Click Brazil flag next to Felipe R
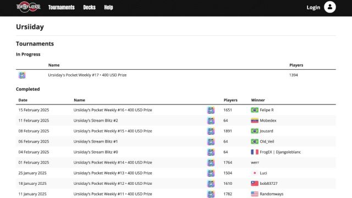352x198 pixels. [x=255, y=110]
